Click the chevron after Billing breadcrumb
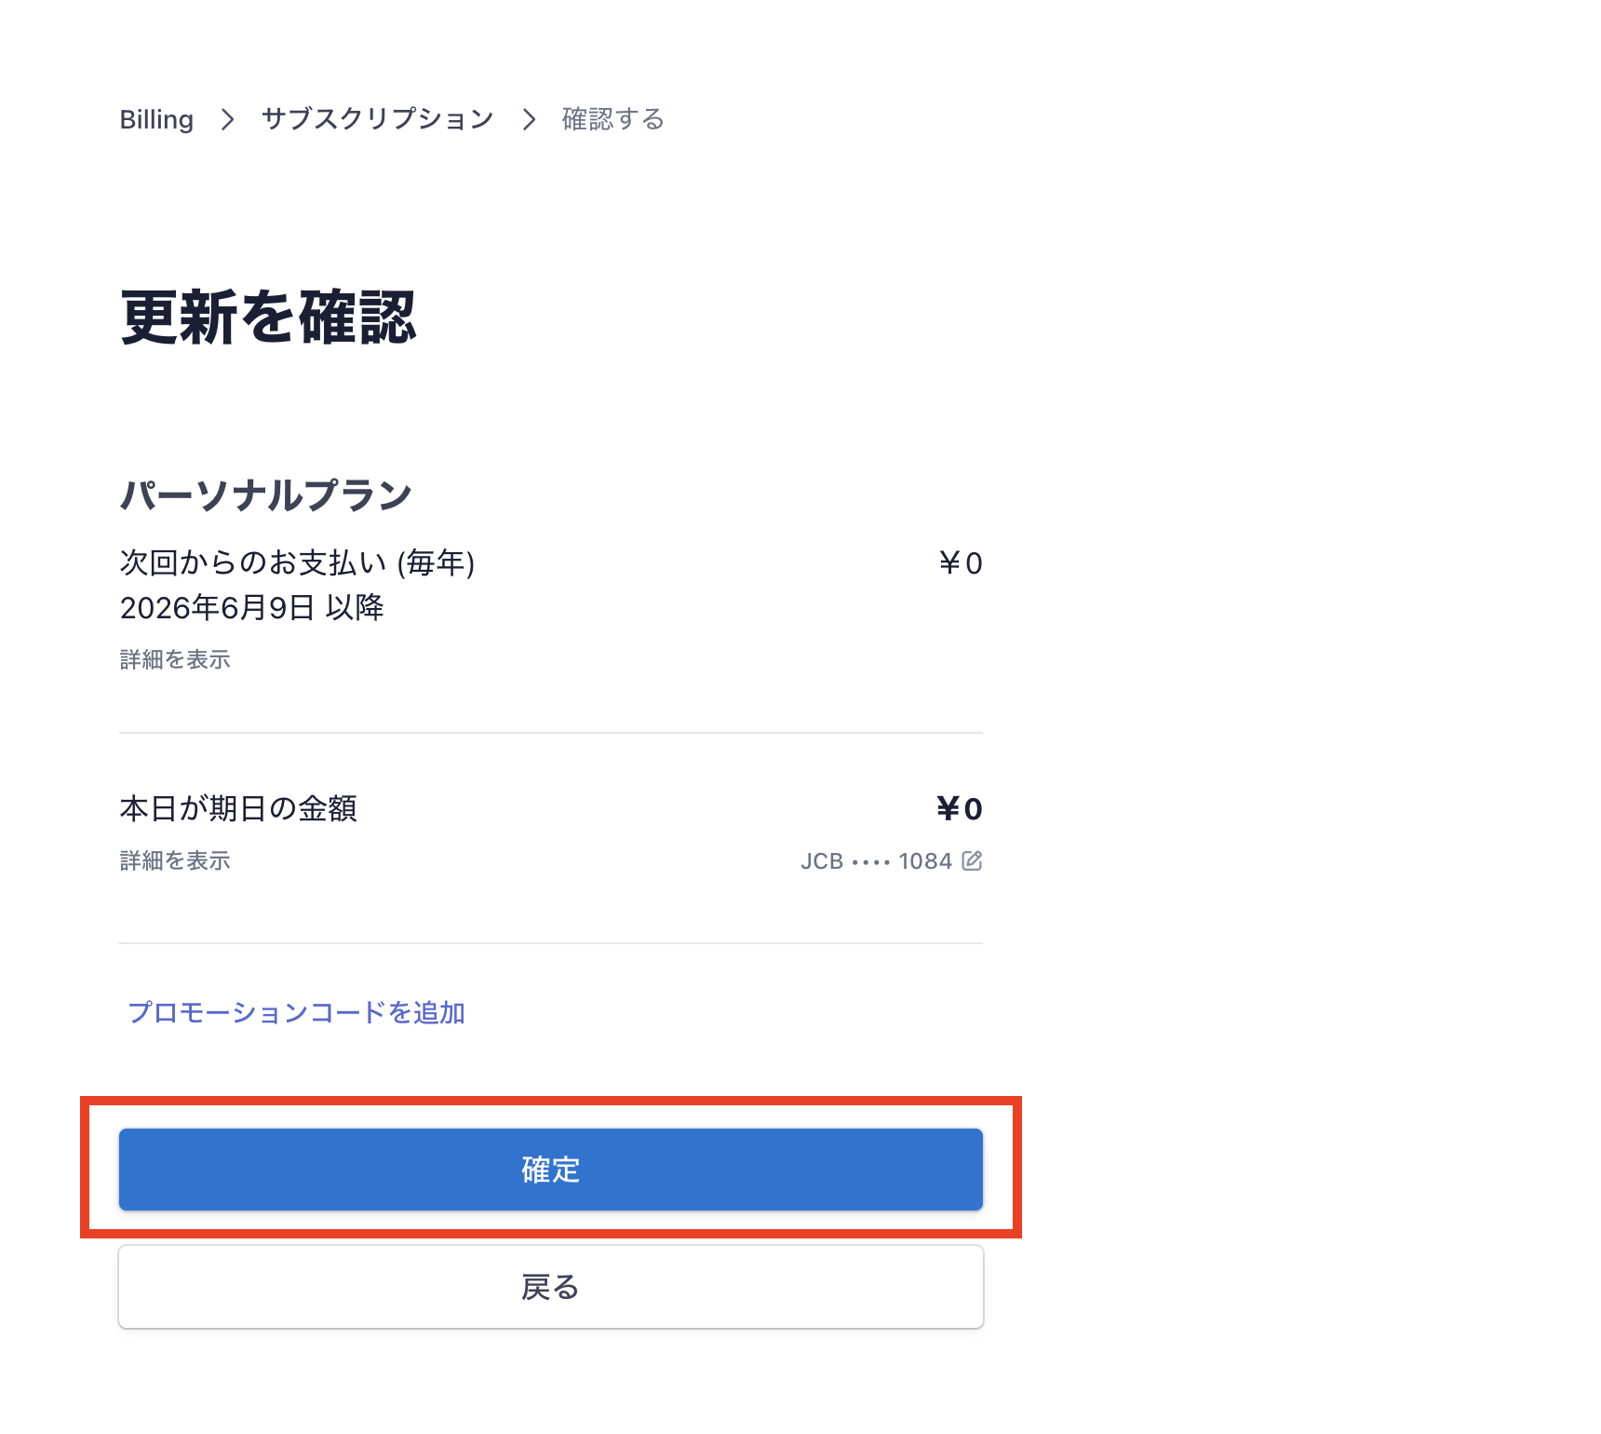This screenshot has width=1601, height=1434. (x=227, y=119)
